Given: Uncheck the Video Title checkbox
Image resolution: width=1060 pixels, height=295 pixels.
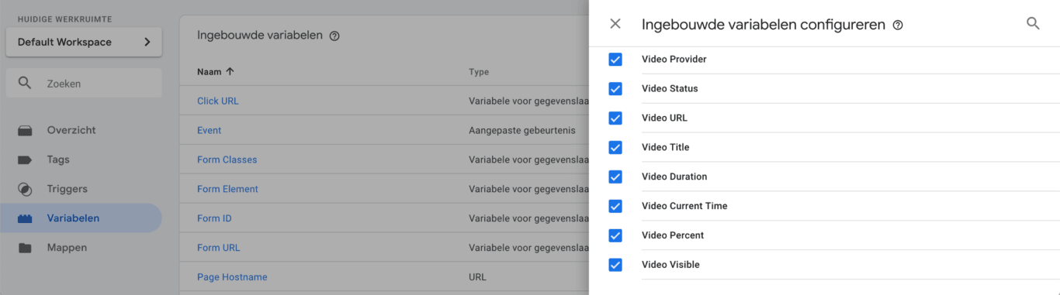Looking at the screenshot, I should coord(615,147).
